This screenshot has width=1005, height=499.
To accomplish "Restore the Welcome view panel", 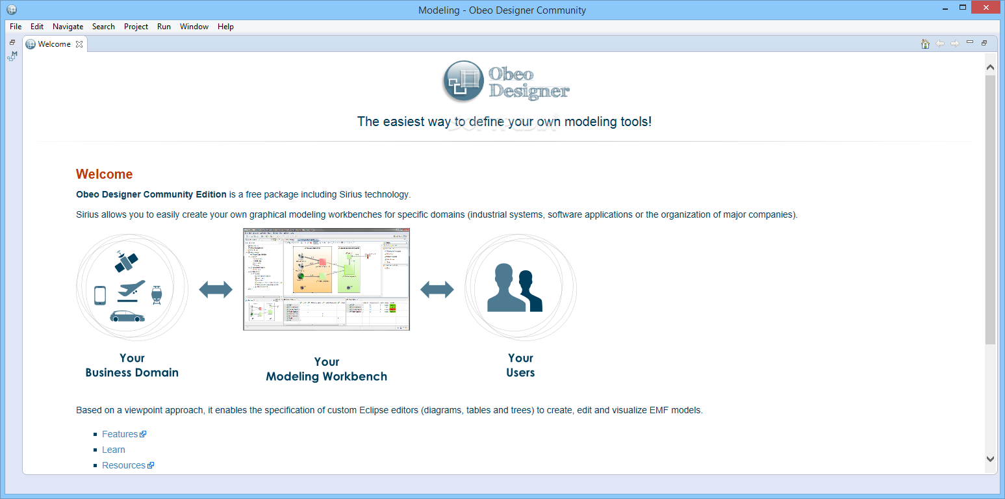I will click(x=984, y=43).
